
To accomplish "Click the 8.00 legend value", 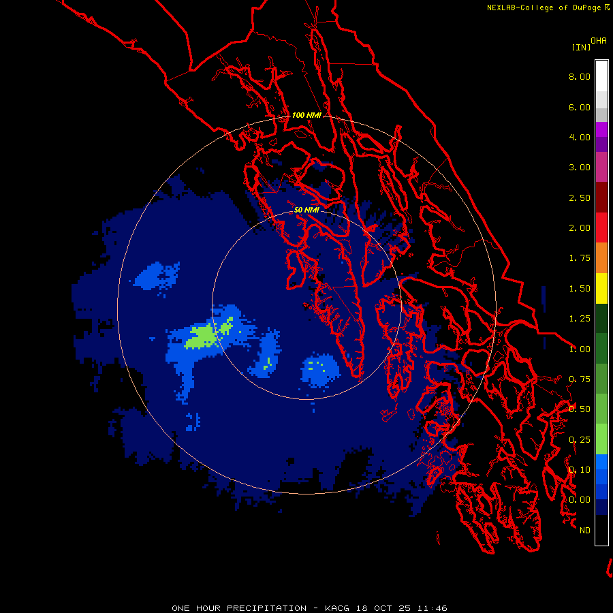I will pos(580,76).
